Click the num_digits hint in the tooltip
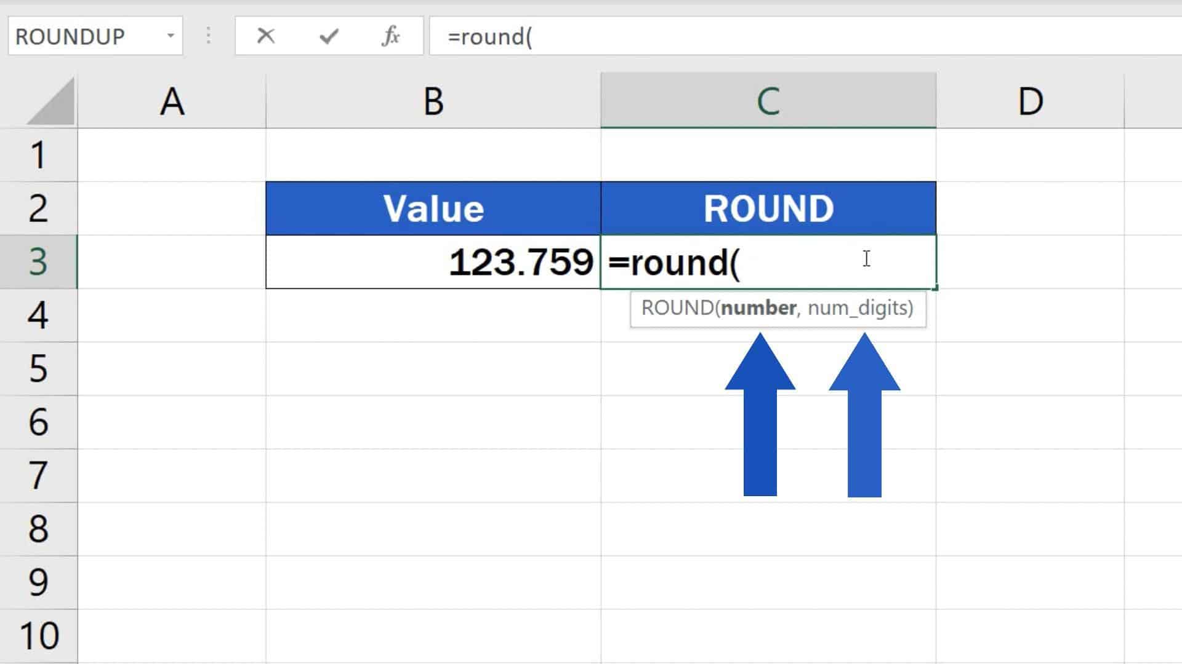Screen dimensions: 1182x664 (x=859, y=309)
